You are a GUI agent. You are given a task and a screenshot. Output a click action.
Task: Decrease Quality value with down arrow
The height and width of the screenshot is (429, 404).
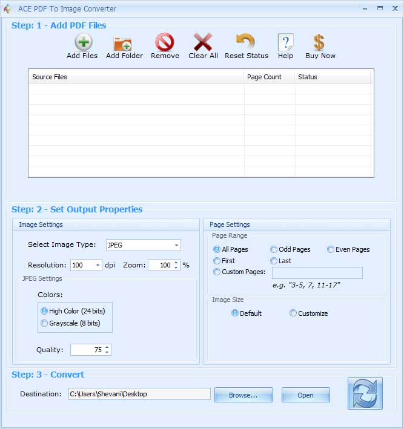tap(107, 352)
